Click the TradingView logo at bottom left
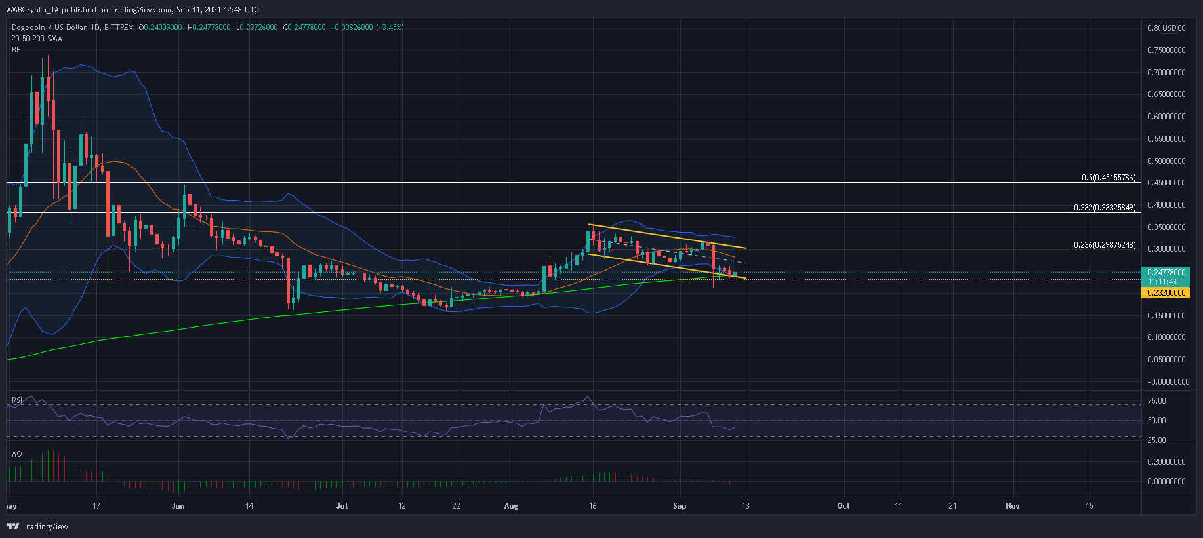This screenshot has height=538, width=1203. click(37, 526)
